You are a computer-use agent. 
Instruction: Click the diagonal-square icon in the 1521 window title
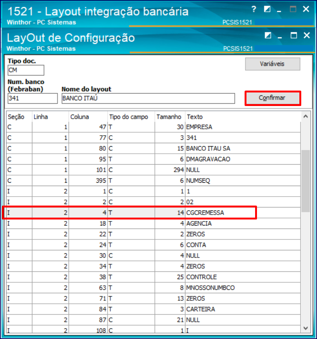click(267, 9)
